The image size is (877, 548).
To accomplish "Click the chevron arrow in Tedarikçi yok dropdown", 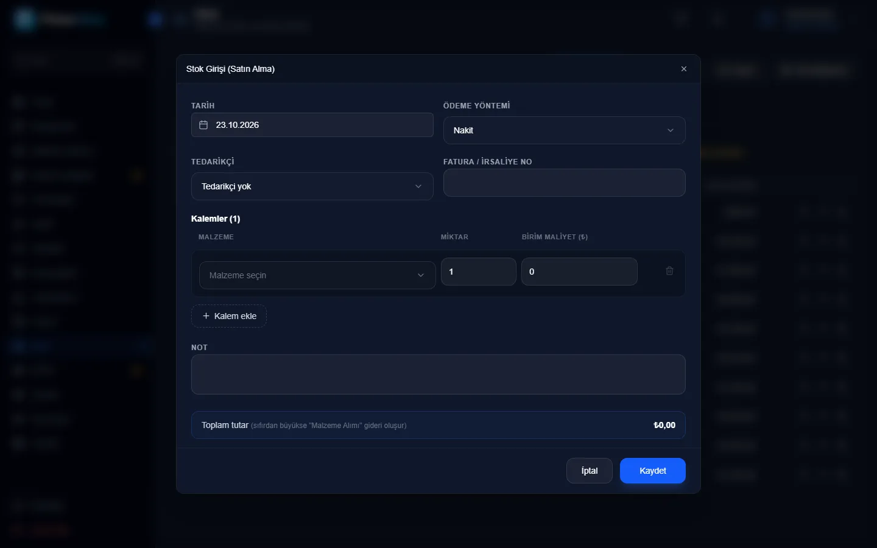I will point(418,186).
